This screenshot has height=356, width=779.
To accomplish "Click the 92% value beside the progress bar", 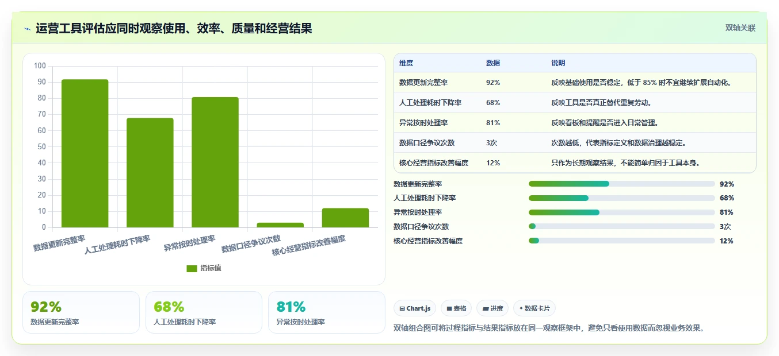I will pos(727,184).
